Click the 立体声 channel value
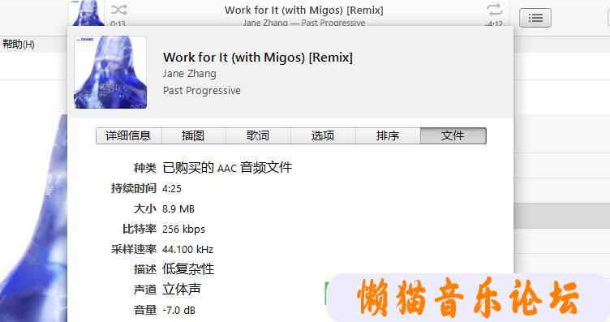This screenshot has width=610, height=322. [x=182, y=290]
